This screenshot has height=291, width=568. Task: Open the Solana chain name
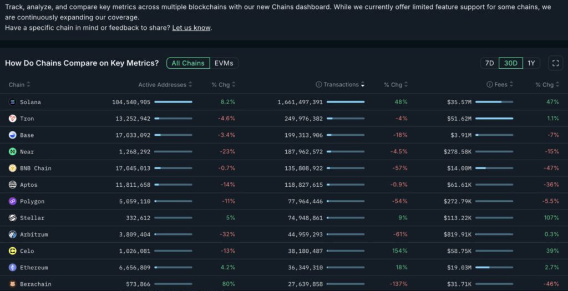click(x=31, y=102)
